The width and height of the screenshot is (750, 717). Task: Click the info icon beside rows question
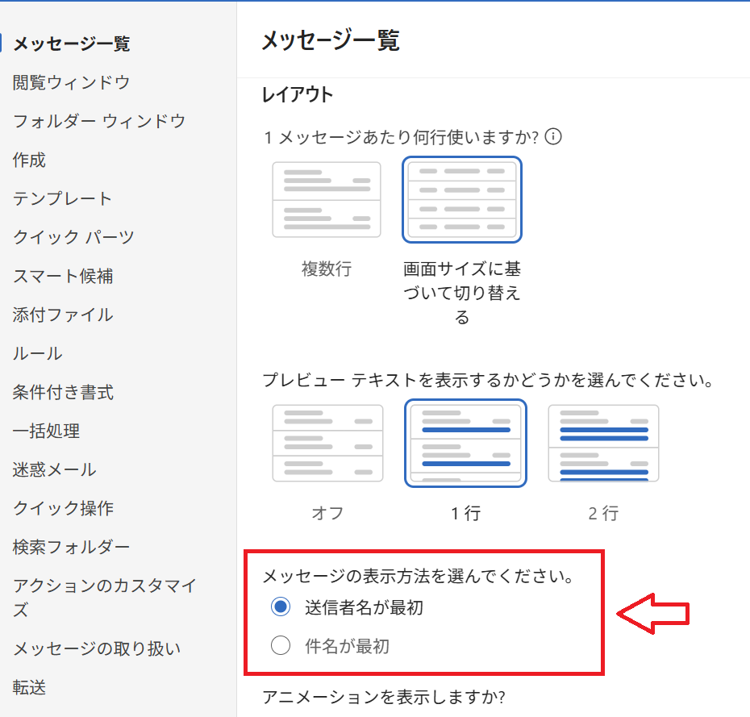pyautogui.click(x=553, y=137)
